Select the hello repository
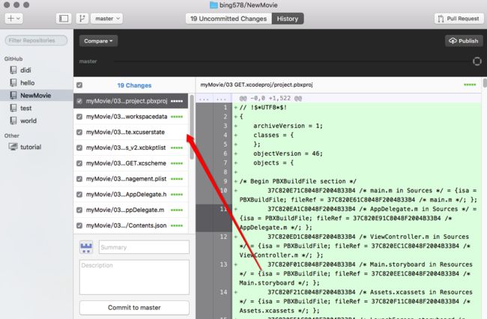Image resolution: width=487 pixels, height=319 pixels. pos(37,83)
